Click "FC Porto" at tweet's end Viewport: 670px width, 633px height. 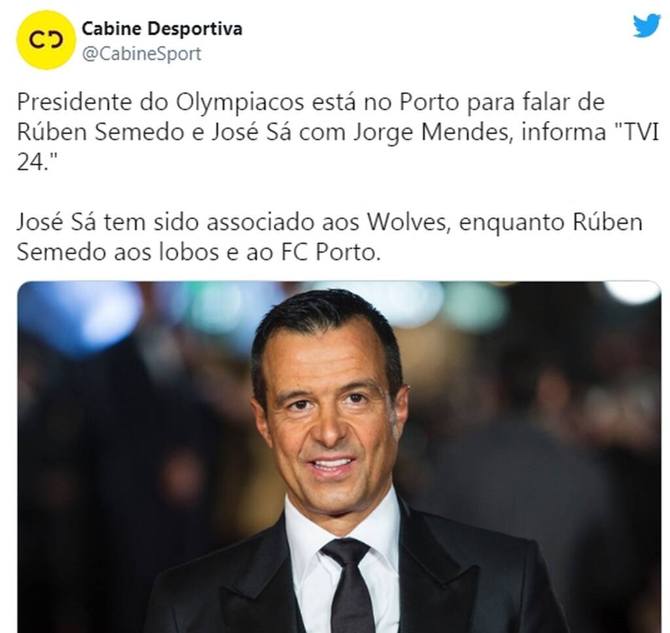[x=330, y=252]
